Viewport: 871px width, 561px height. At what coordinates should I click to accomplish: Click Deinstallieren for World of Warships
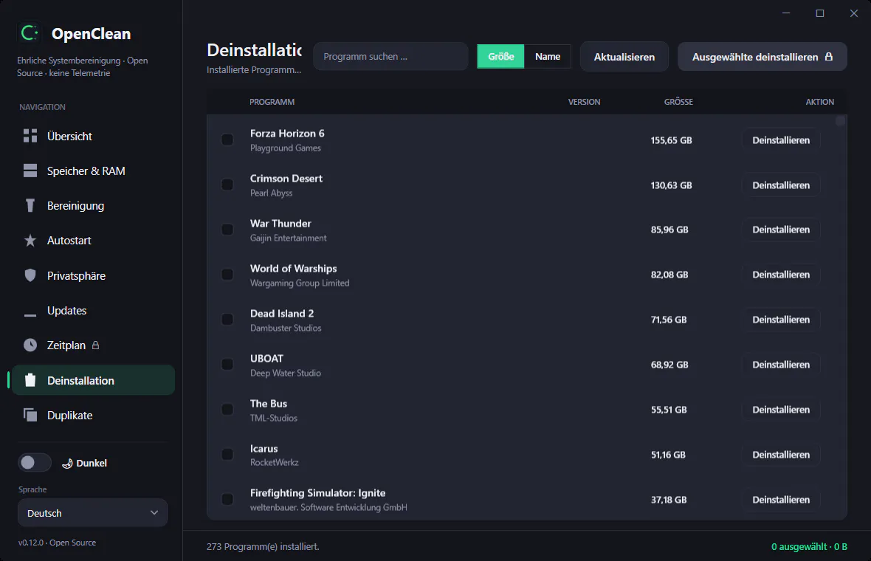[x=781, y=275]
